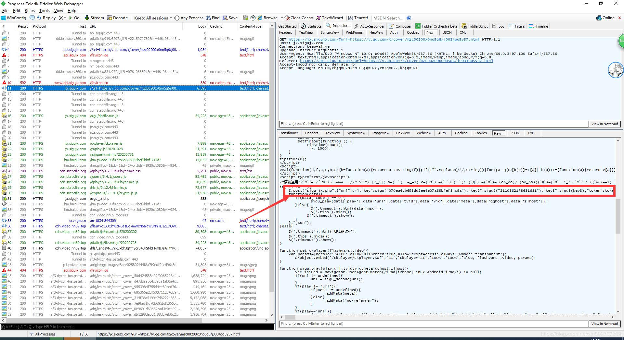Image resolution: width=624 pixels, height=340 pixels.
Task: Select the response WebView tab
Action: 424,133
